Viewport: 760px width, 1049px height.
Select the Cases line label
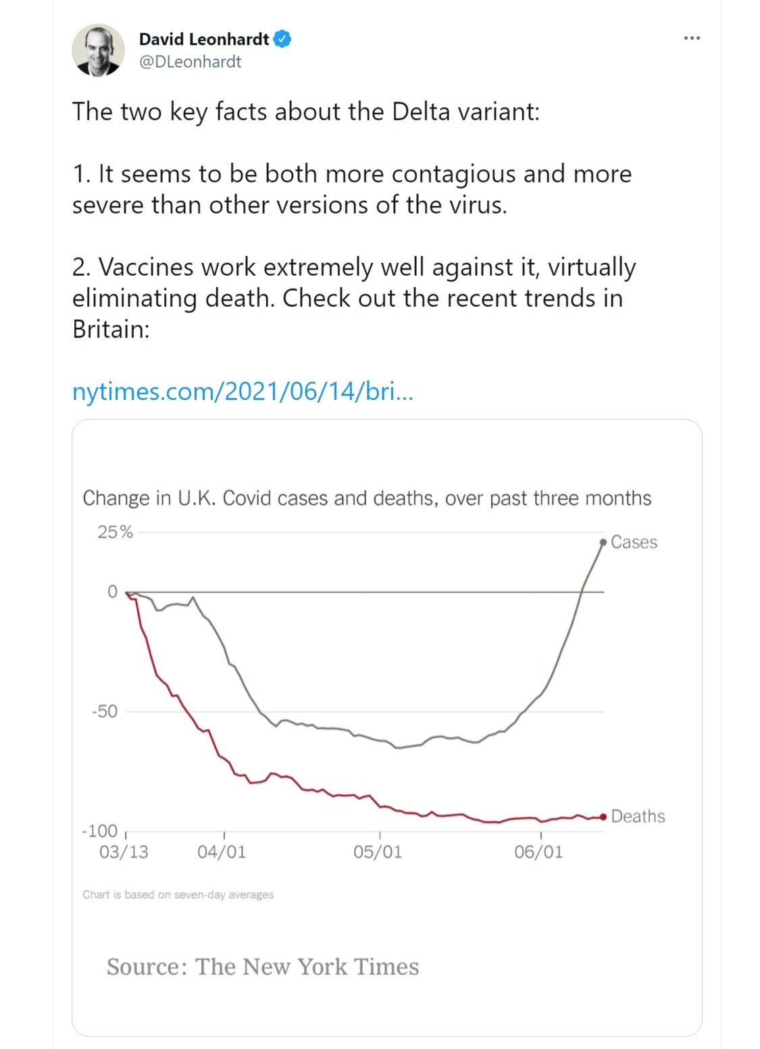[x=634, y=543]
